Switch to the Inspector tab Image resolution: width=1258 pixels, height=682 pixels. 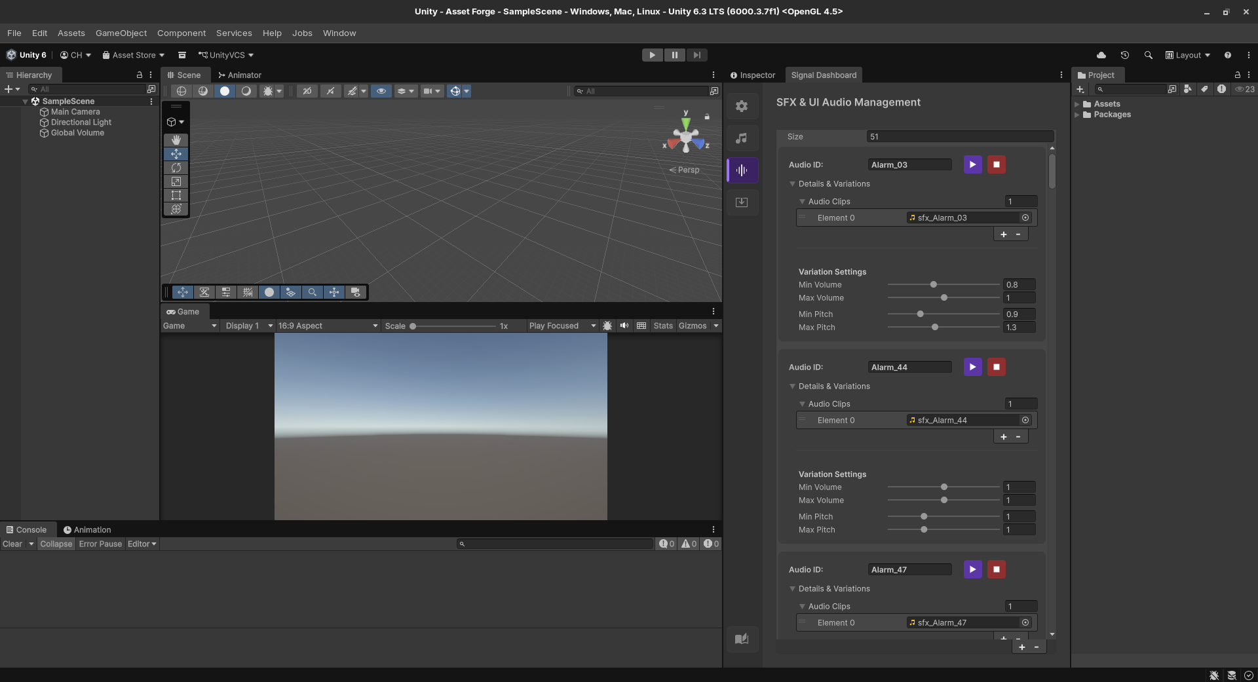(x=752, y=75)
